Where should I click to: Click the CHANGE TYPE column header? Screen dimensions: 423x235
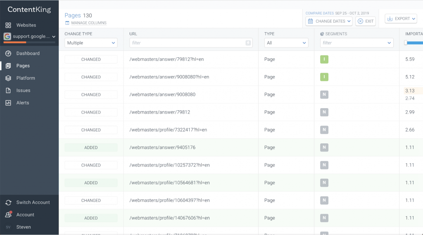(78, 34)
